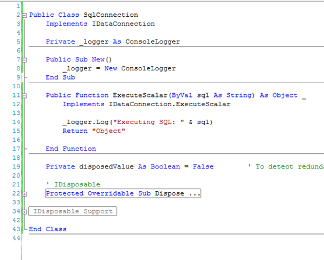This screenshot has width=324, height=260.
Task: Click 'New ConsoleLogger' assignment on line 8
Action: (x=140, y=68)
